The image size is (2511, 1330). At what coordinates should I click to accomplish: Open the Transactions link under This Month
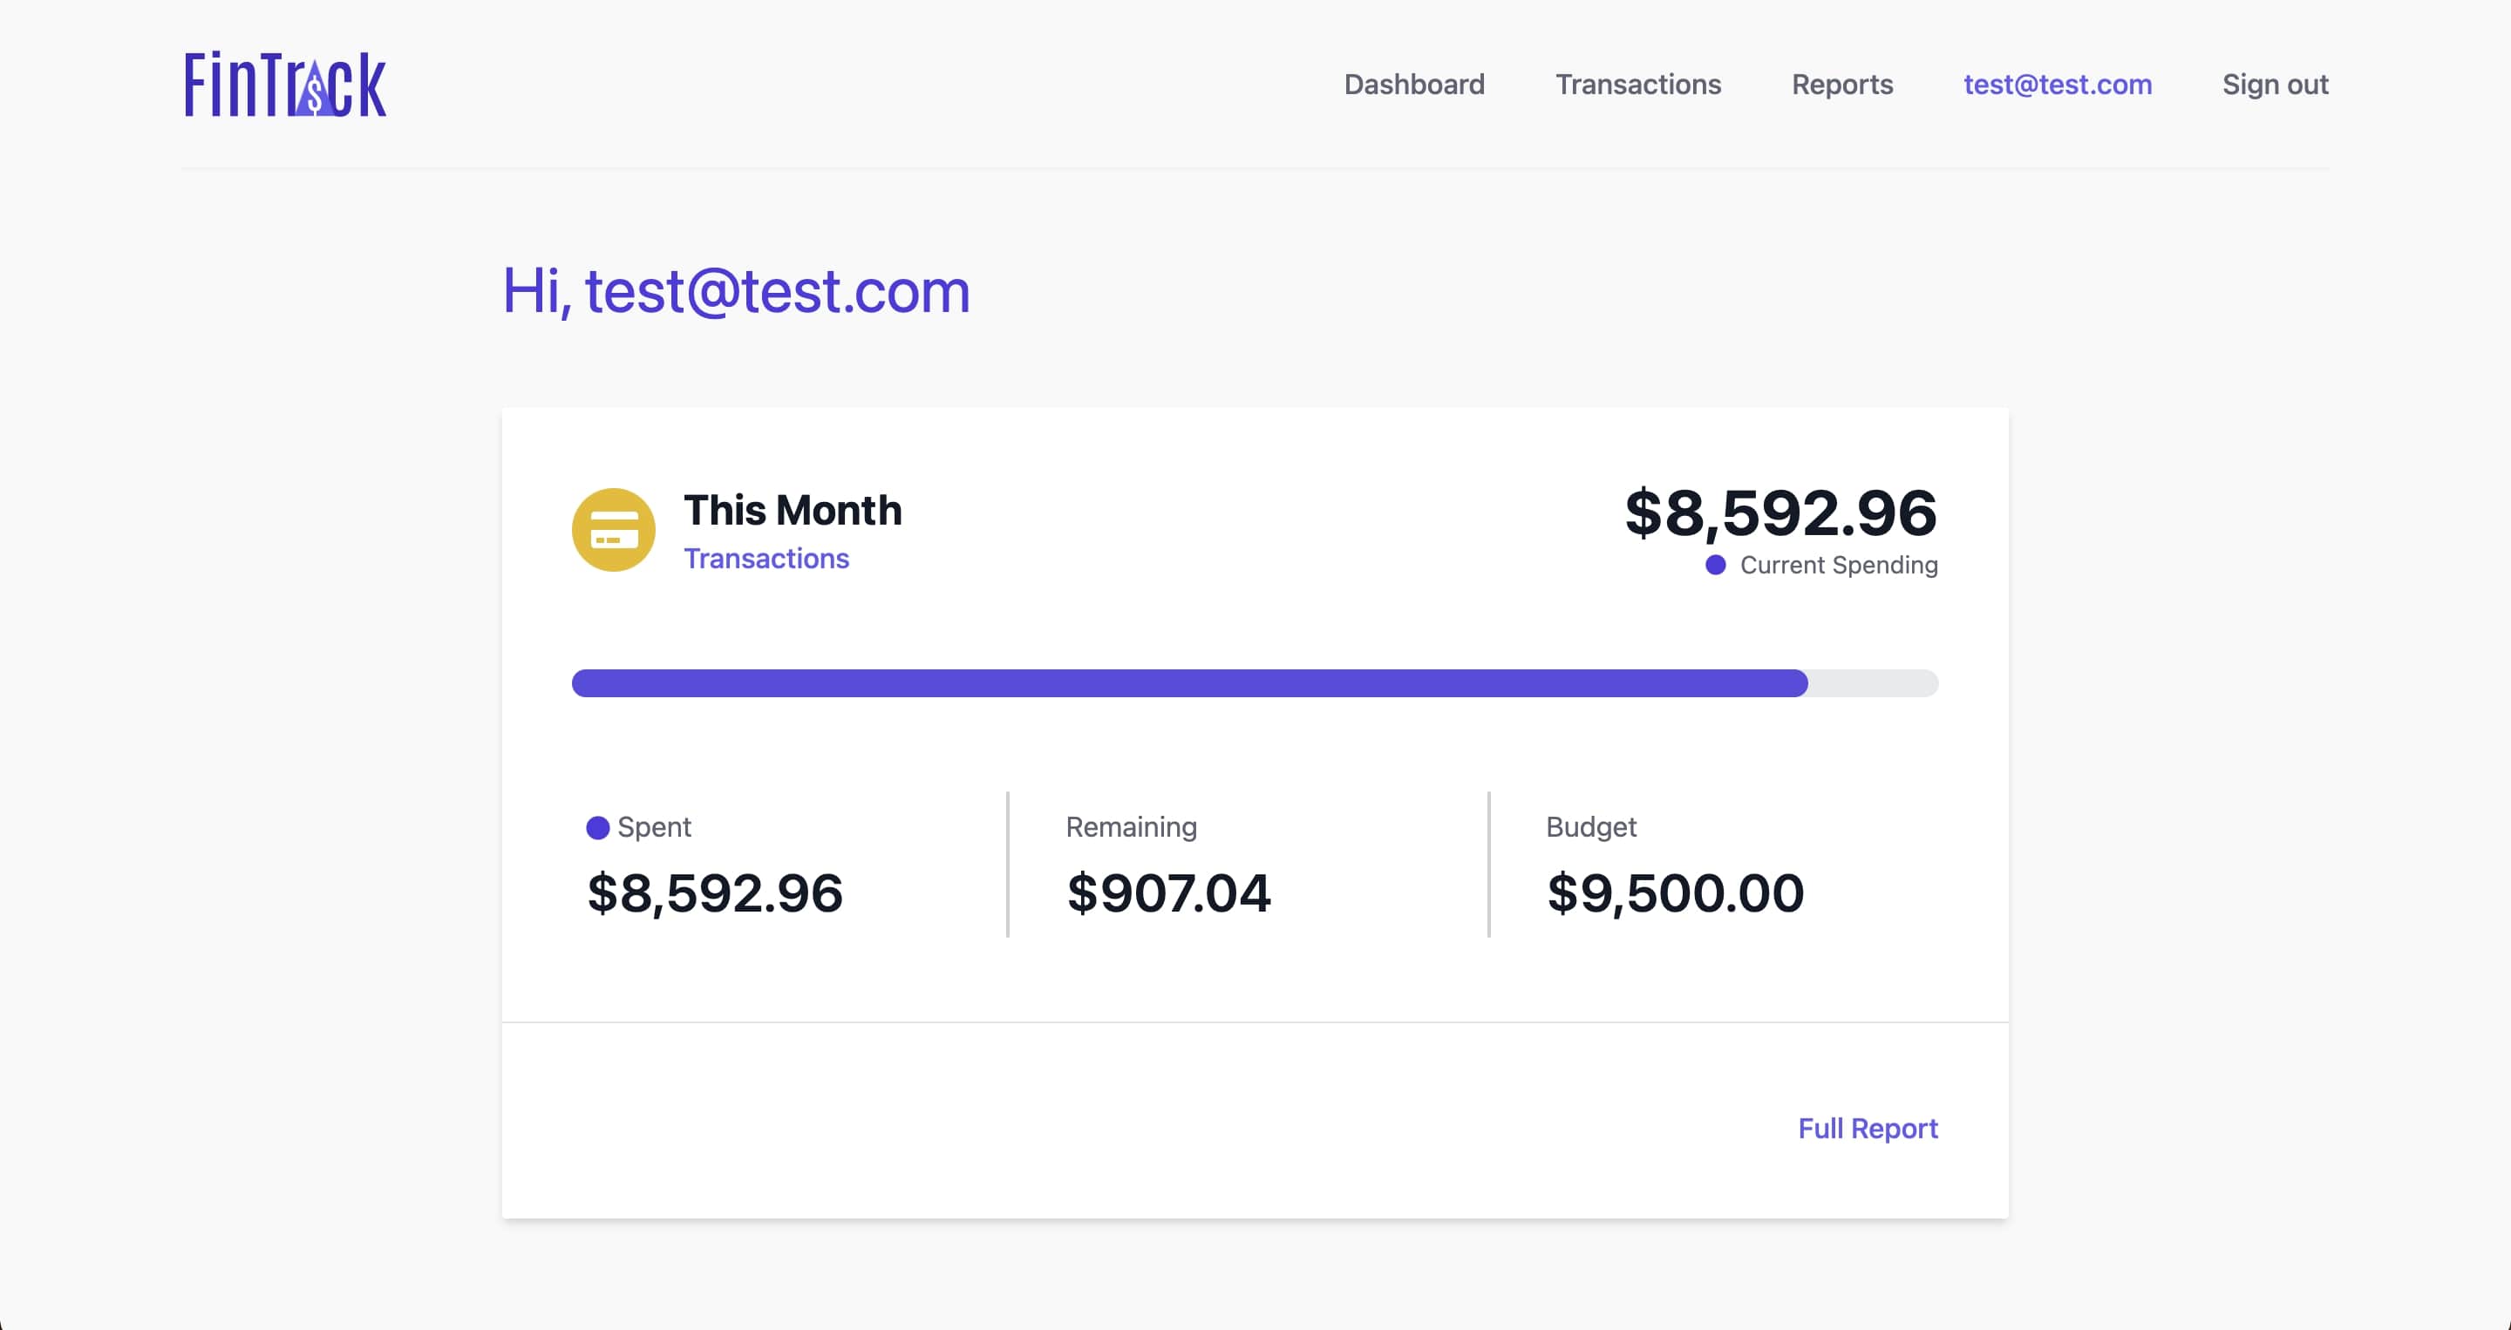[x=766, y=559]
